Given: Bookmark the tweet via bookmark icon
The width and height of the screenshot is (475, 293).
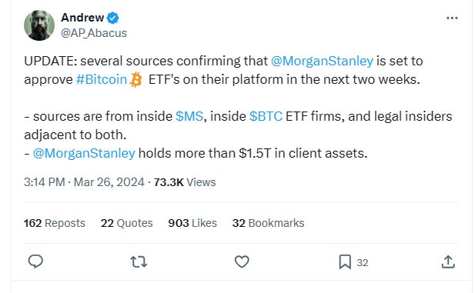Looking at the screenshot, I should (345, 261).
